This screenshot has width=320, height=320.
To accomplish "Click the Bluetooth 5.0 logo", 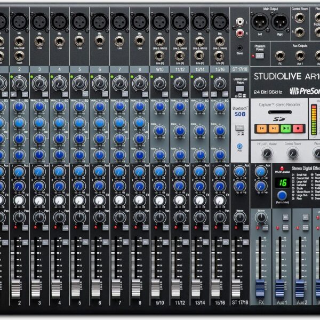I will click(x=240, y=114).
